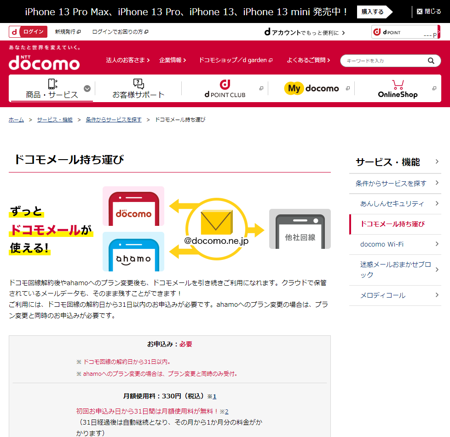Click the red docomo phone illustration

click(133, 206)
